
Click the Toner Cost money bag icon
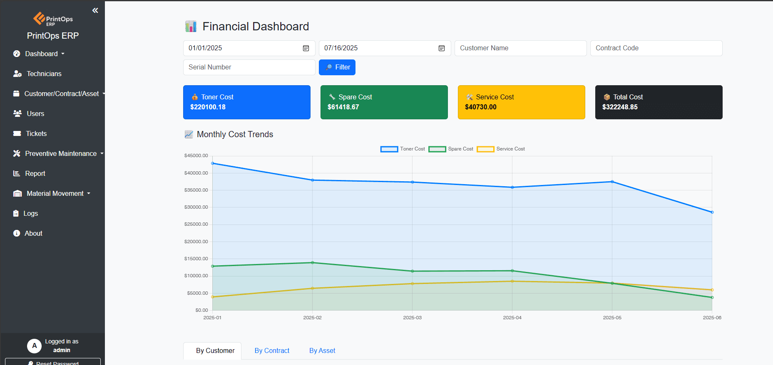(x=194, y=97)
